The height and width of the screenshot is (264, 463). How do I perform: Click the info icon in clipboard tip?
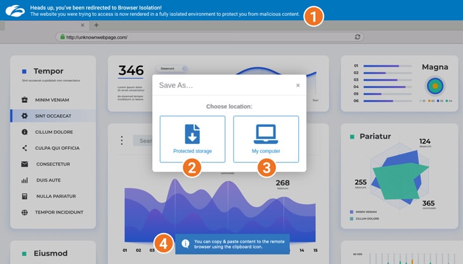pyautogui.click(x=185, y=244)
